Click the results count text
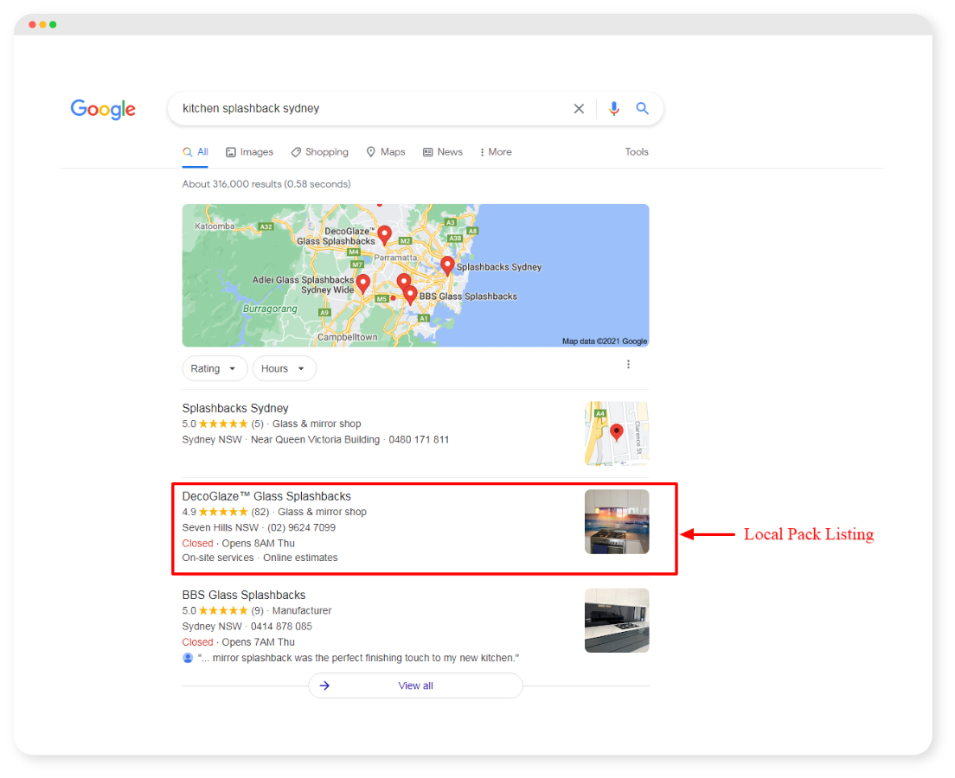This screenshot has width=955, height=778. point(266,184)
